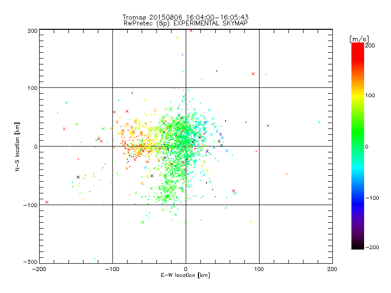Click the plot title 'Tromsø 20150806 16:04:00-16:05:43'
Viewport: 391px width, 293px height.
point(185,17)
